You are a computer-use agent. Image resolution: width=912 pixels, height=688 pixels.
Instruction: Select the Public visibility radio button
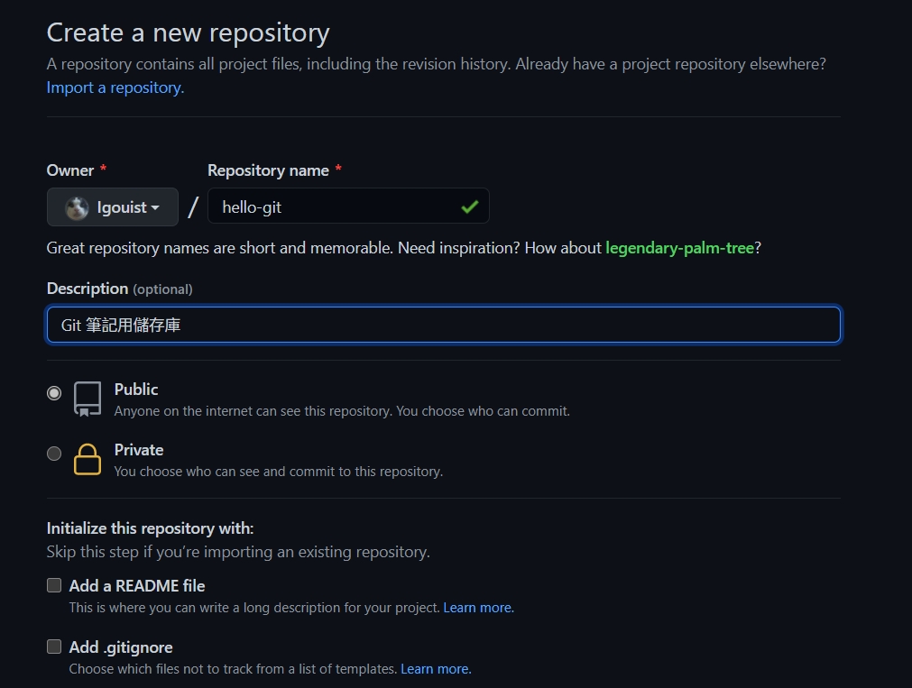click(54, 393)
